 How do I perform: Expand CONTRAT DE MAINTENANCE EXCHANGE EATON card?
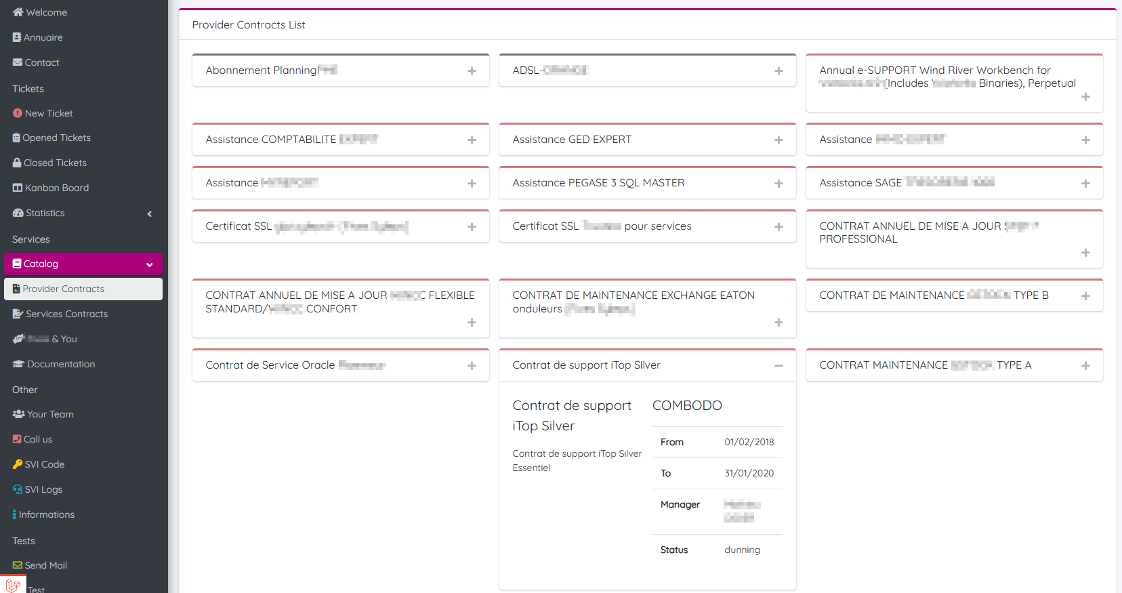pos(778,323)
